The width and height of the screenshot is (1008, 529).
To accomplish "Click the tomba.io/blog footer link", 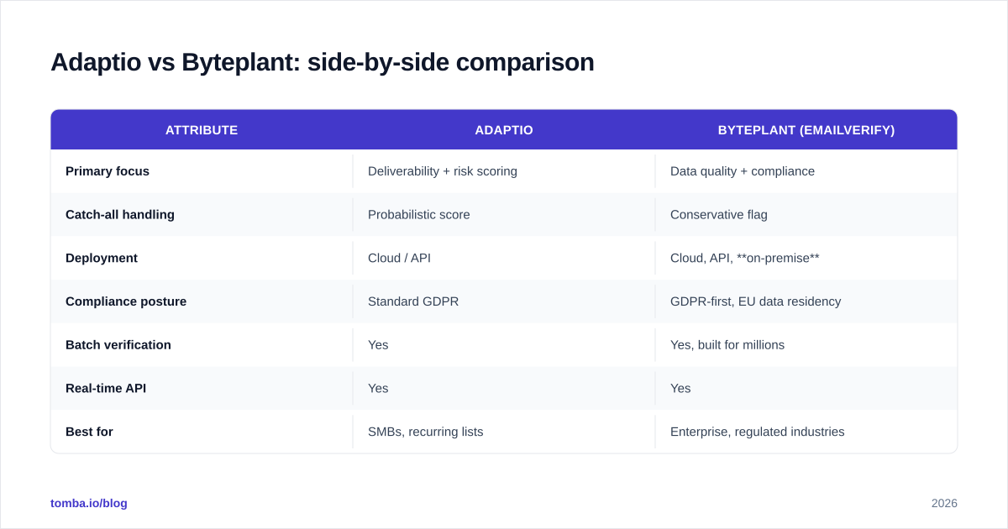I will pyautogui.click(x=89, y=503).
